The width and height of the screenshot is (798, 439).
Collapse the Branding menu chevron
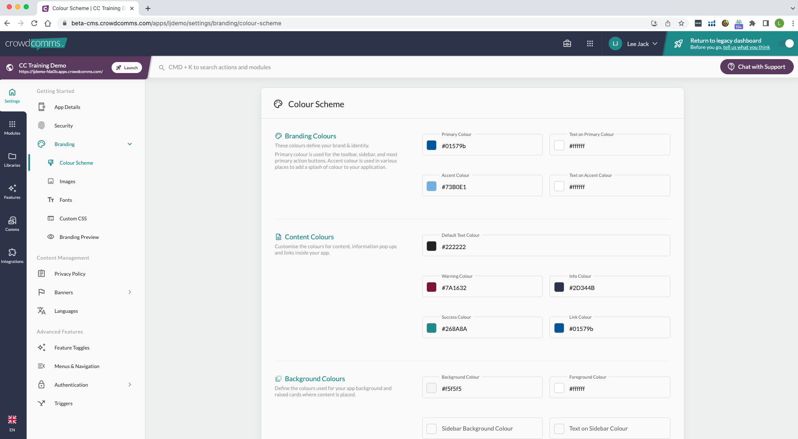[130, 144]
